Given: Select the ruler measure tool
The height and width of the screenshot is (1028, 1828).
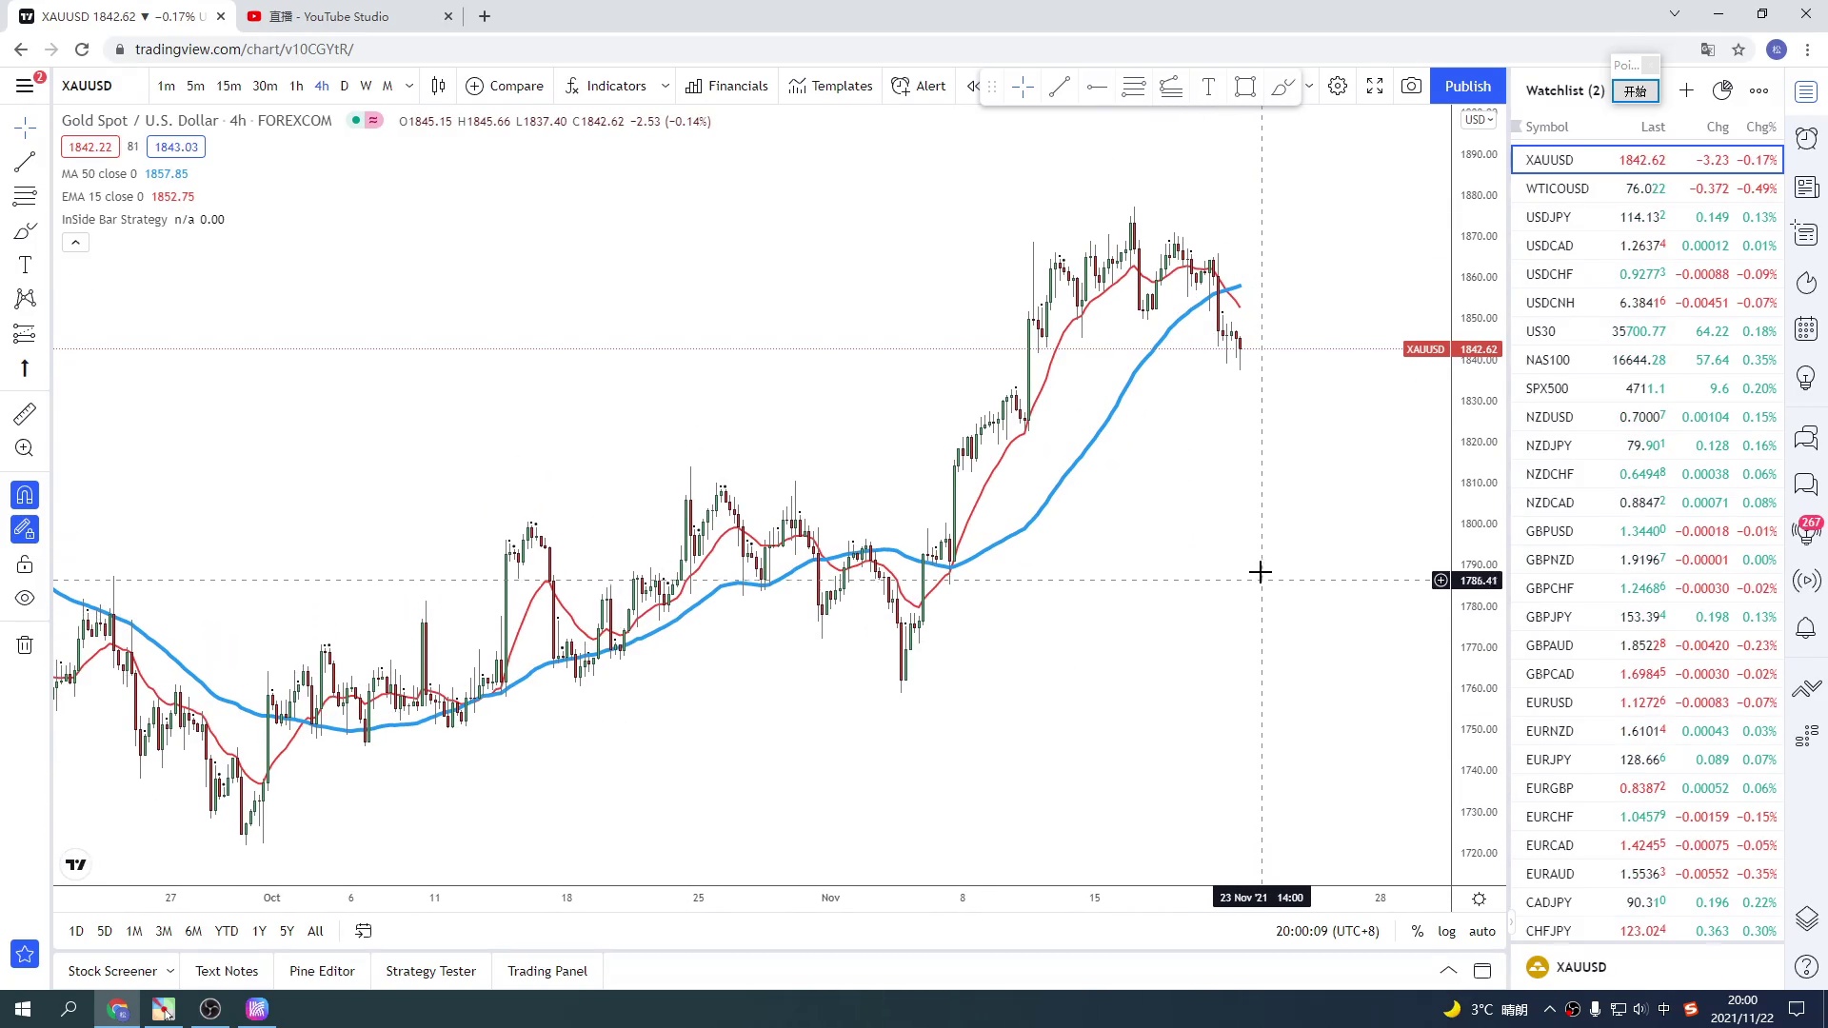Looking at the screenshot, I should pyautogui.click(x=25, y=414).
